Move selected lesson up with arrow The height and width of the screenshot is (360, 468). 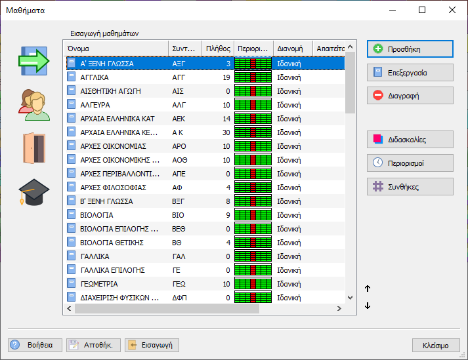click(x=368, y=289)
